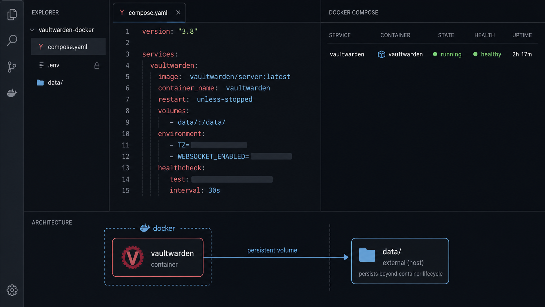This screenshot has width=545, height=307.
Task: Click the 'environment:' key
Action: point(182,134)
